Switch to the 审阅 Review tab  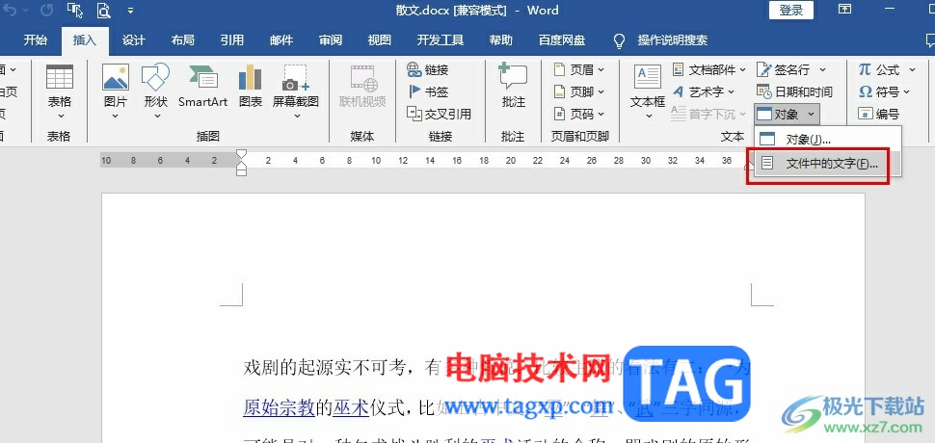(x=331, y=40)
